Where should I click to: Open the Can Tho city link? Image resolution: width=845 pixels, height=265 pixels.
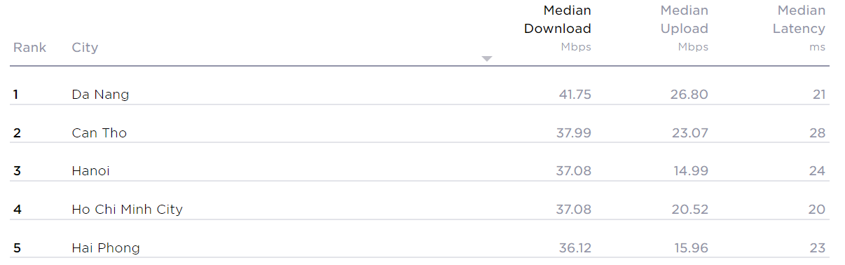coord(99,132)
